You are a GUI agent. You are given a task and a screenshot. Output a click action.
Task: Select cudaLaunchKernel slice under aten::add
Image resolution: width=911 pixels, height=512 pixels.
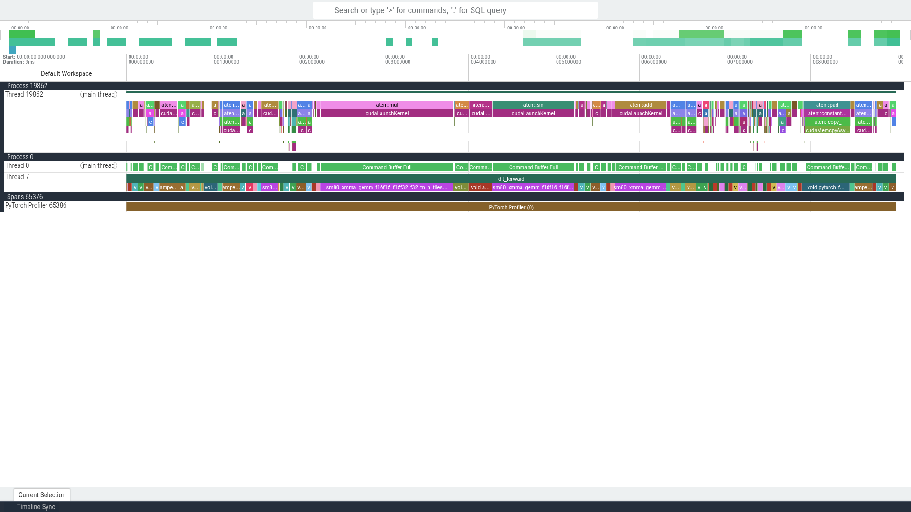tap(641, 114)
